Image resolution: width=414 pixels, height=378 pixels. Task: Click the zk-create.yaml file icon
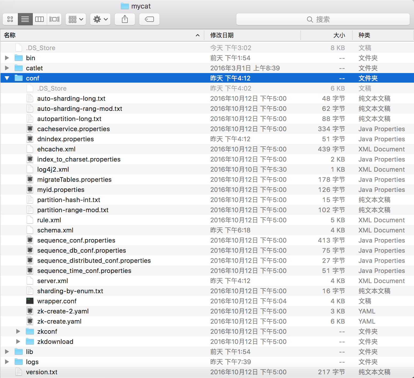tap(30, 321)
